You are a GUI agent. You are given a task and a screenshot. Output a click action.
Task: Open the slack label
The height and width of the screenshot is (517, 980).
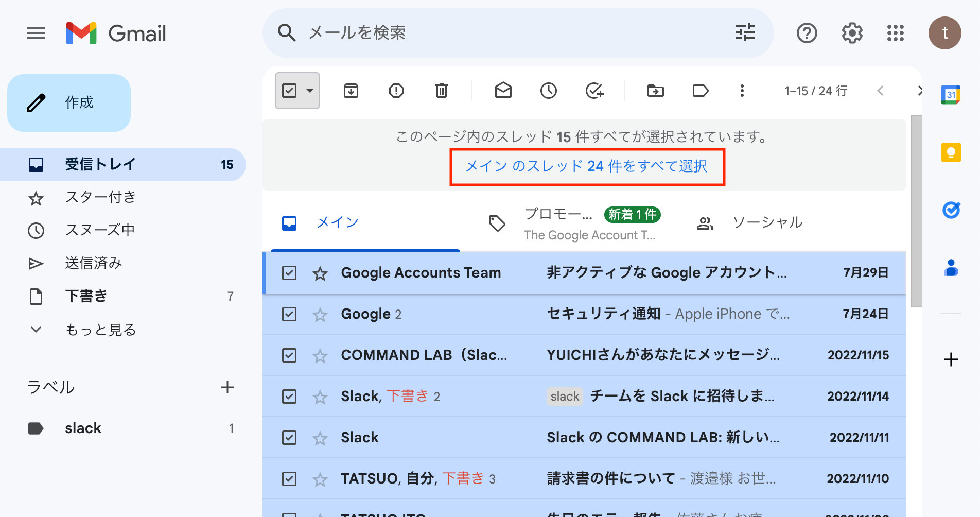tap(124, 428)
